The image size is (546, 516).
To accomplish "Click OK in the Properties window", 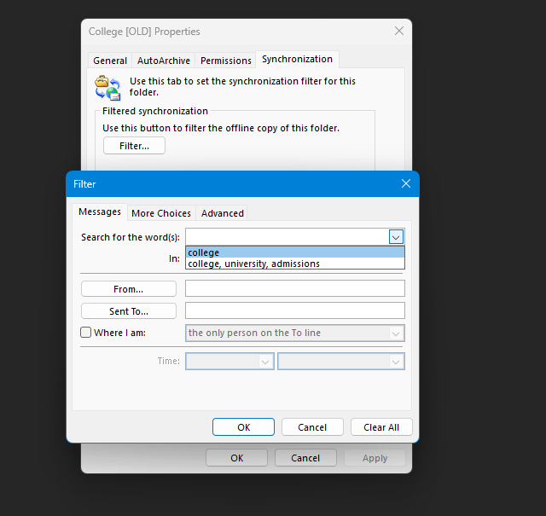I will (x=237, y=457).
